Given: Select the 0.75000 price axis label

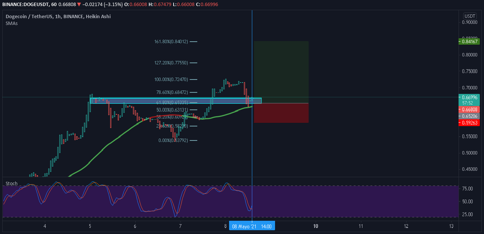Looking at the screenshot, I should click(x=470, y=71).
